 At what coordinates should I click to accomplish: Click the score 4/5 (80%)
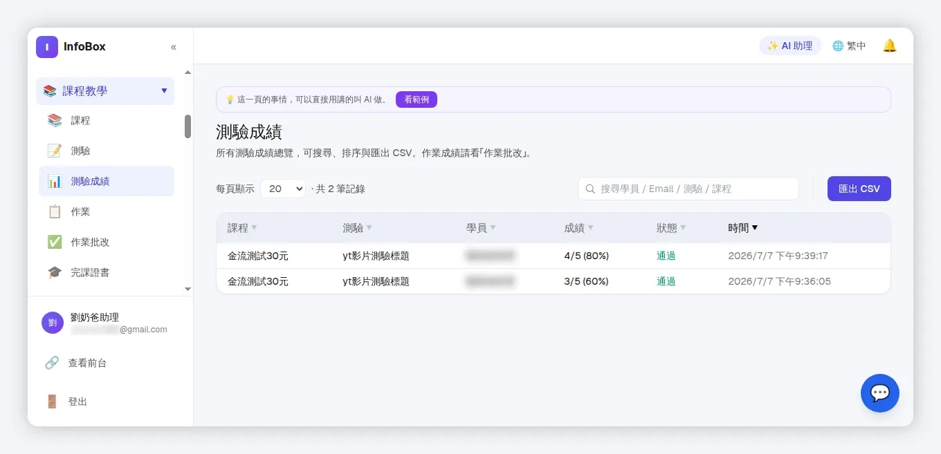[x=587, y=256]
